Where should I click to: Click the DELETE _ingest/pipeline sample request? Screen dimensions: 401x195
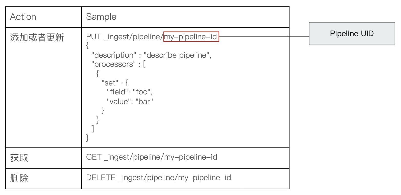pos(158,178)
